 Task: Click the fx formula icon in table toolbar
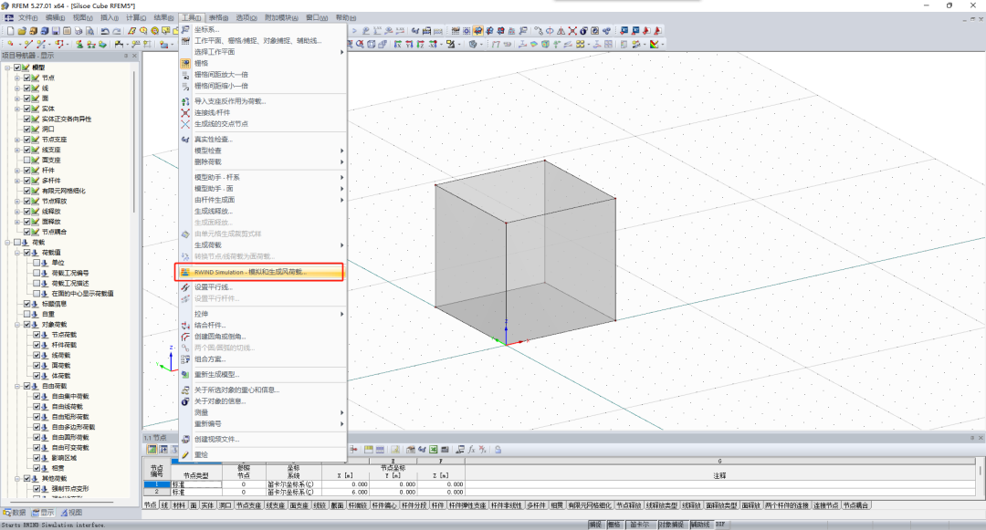pos(471,450)
